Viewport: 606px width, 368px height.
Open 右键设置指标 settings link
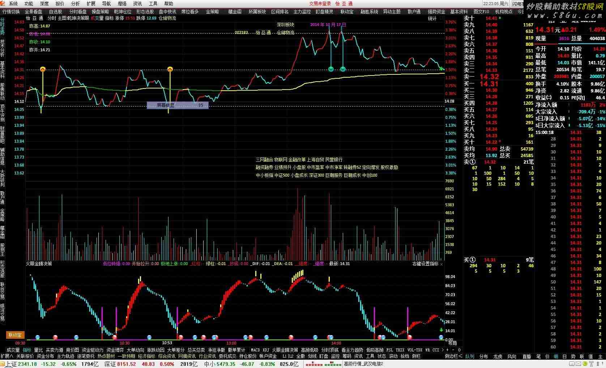[425, 264]
